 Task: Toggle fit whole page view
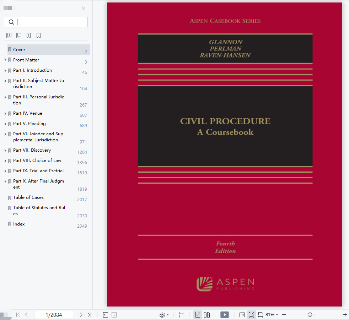252,315
